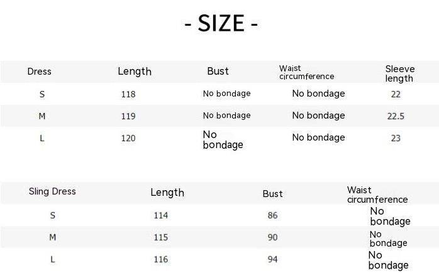Click the SIZE title heading
The height and width of the screenshot is (273, 439).
pos(221,24)
